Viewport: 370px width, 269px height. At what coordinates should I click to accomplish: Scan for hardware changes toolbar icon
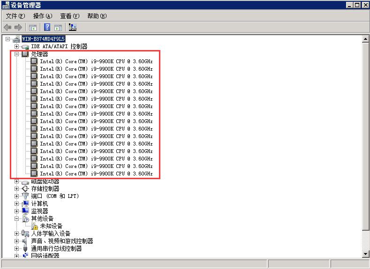(x=72, y=27)
